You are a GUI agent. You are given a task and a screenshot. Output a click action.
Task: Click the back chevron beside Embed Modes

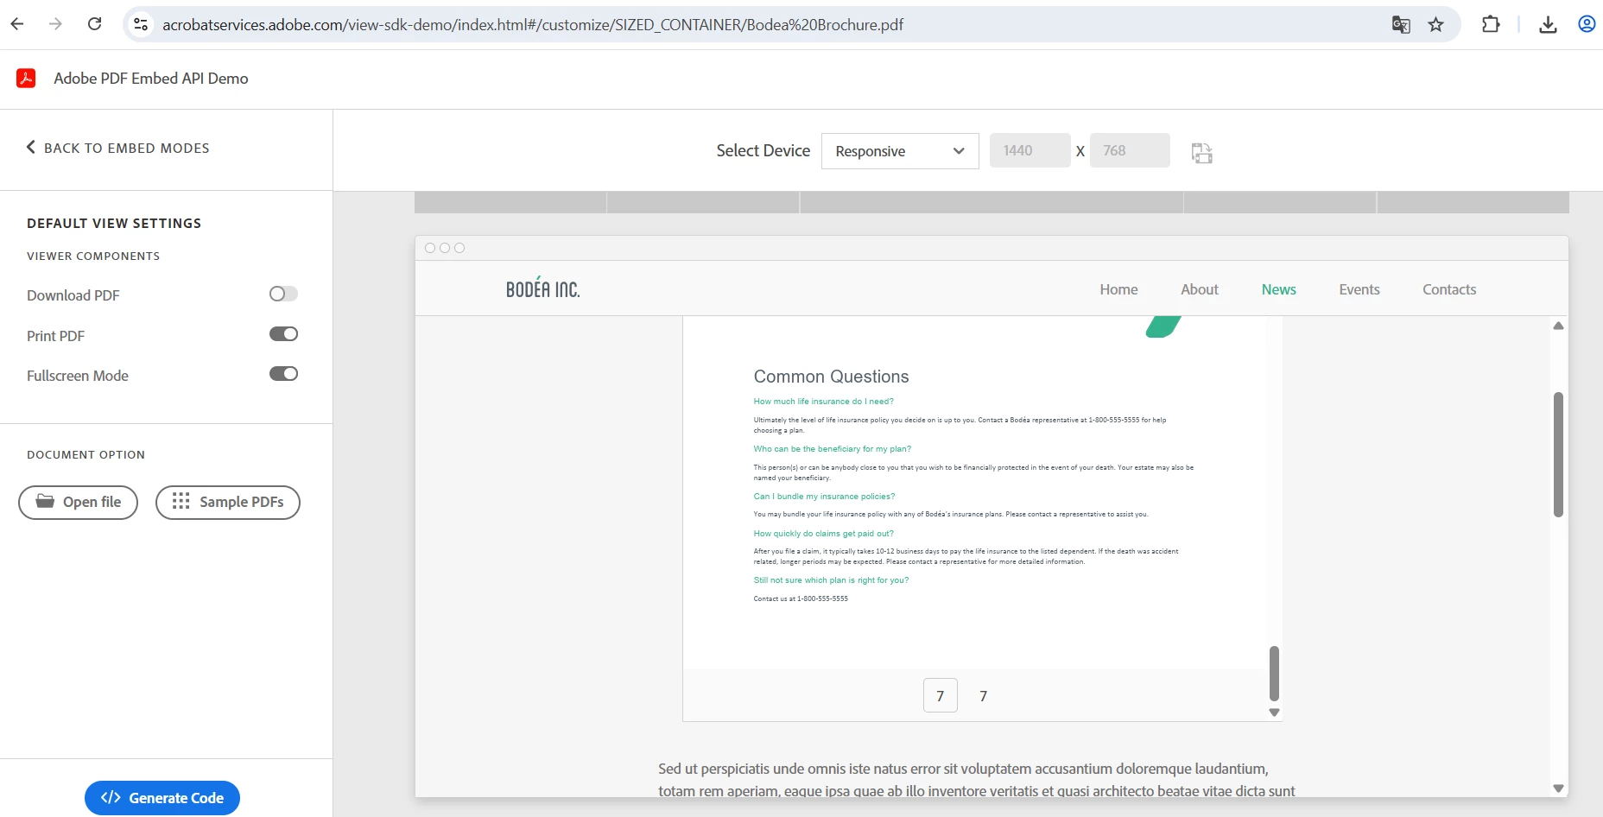(x=31, y=147)
